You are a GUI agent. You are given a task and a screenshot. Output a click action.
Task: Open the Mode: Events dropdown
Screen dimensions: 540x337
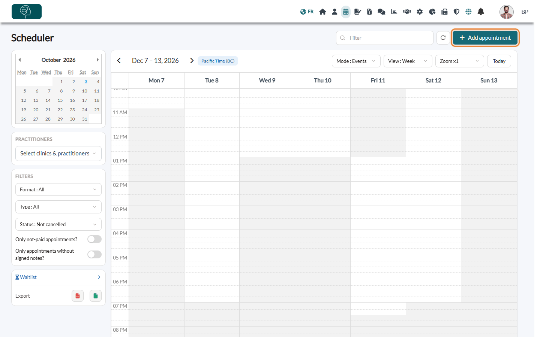click(356, 61)
